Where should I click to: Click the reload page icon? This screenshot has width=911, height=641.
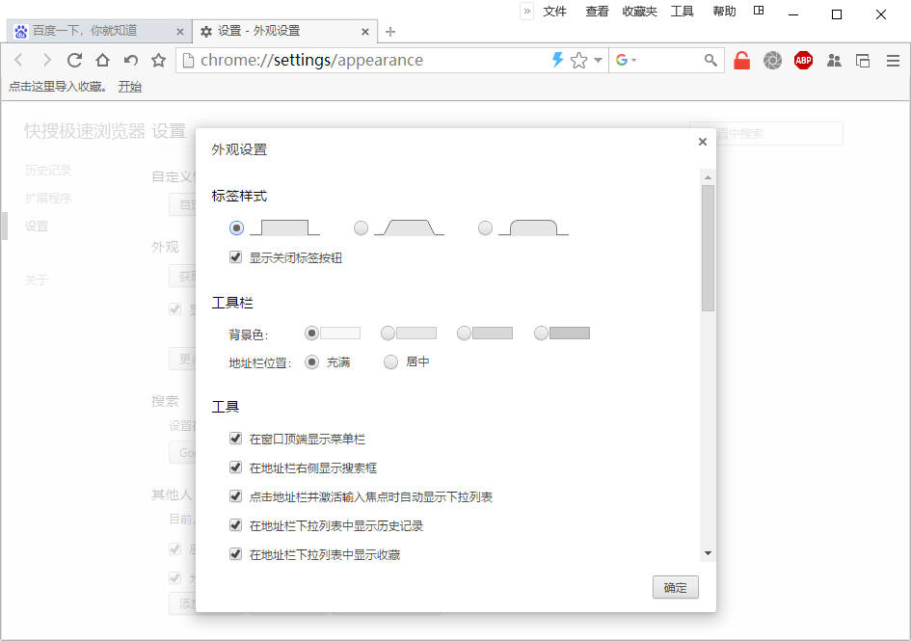click(74, 60)
